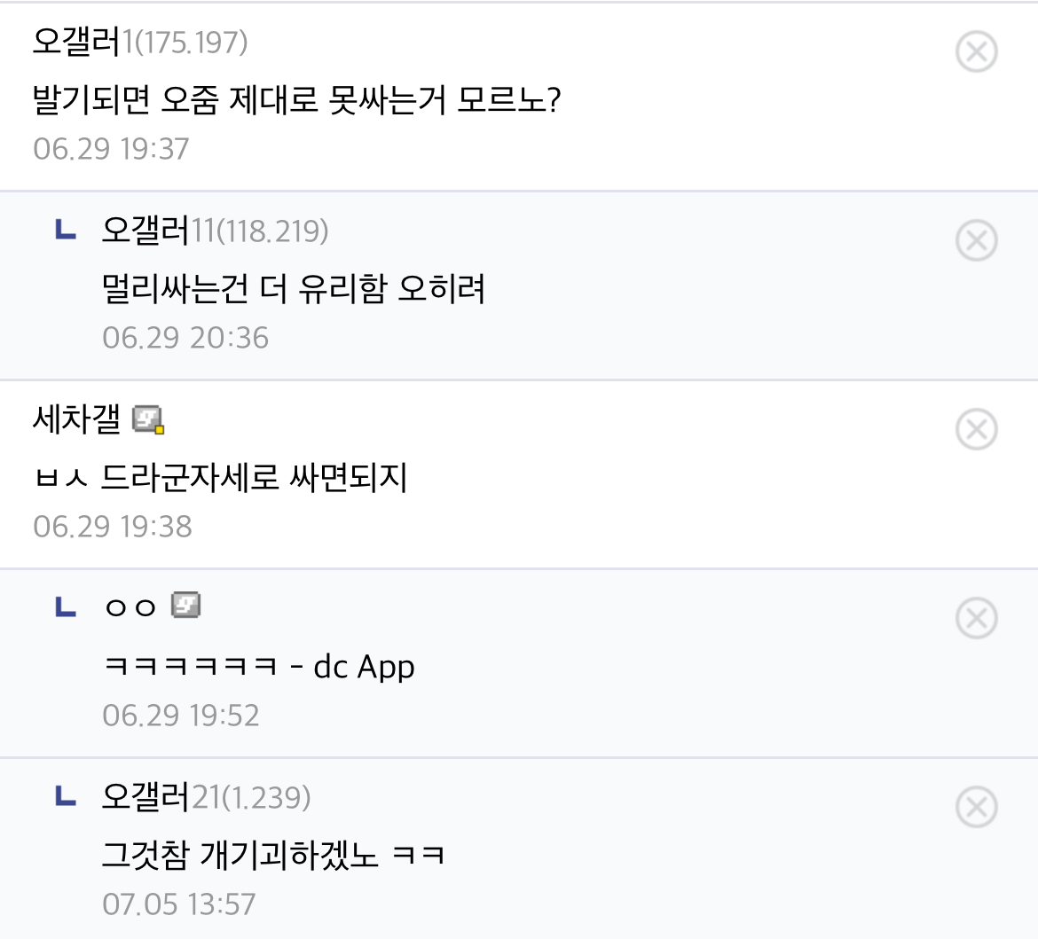Delete the comment by 세차갤

pos(977,429)
